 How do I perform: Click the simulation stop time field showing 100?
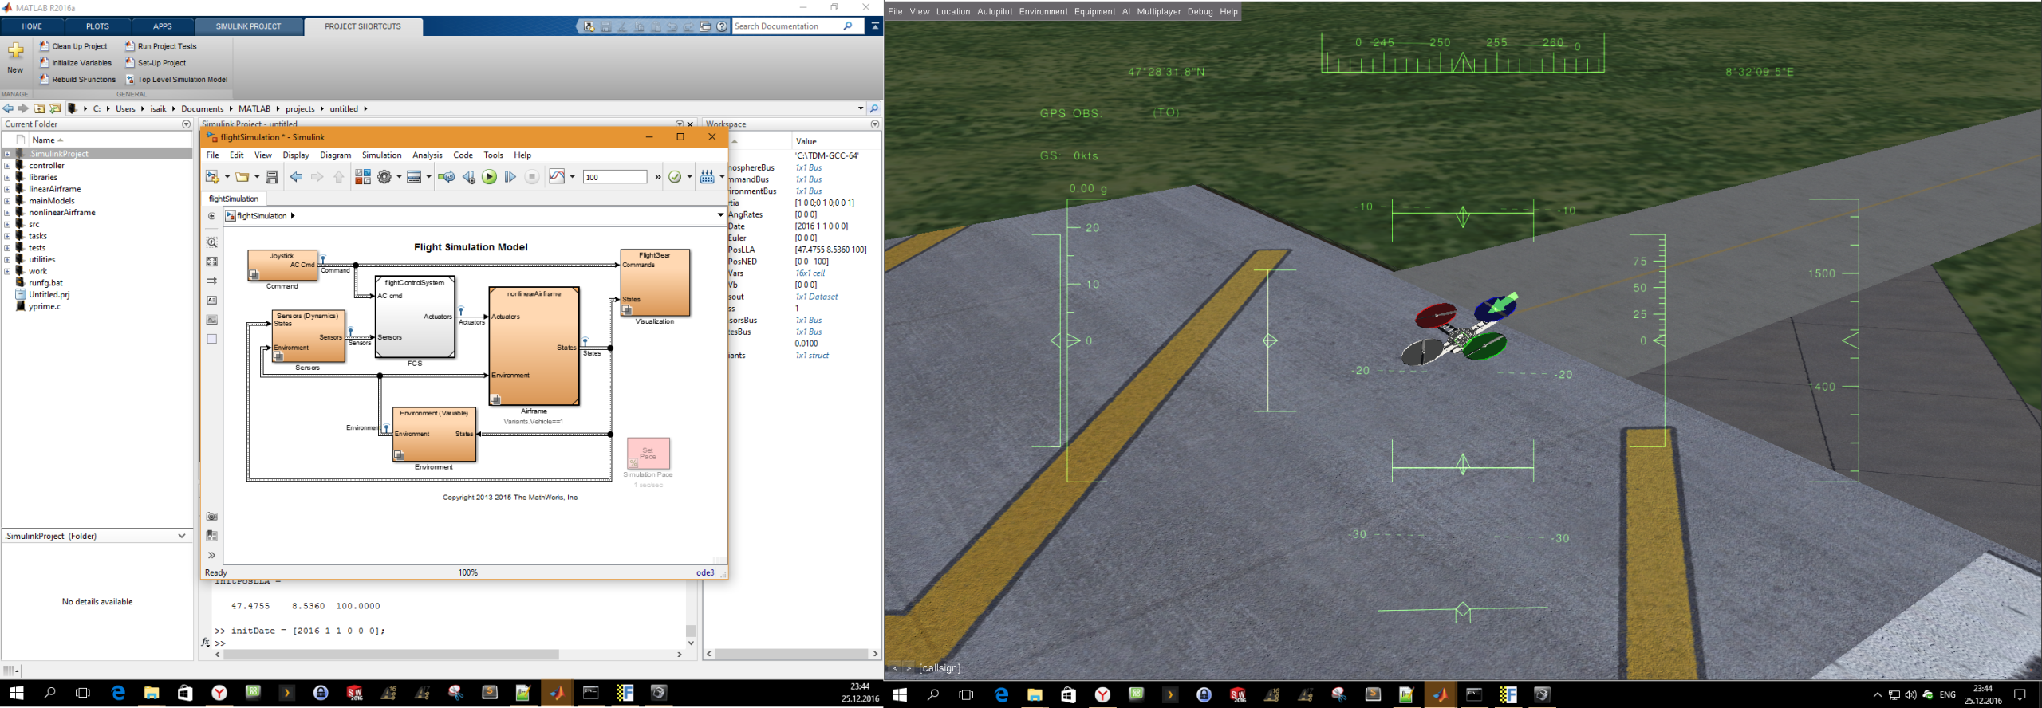coord(614,177)
